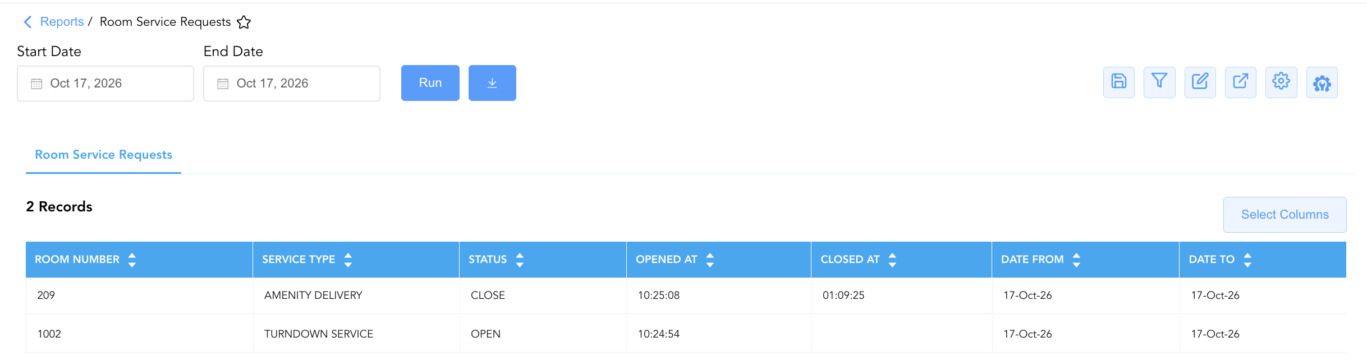Click the open-in-new-window export icon
This screenshot has width=1367, height=360.
pos(1240,82)
